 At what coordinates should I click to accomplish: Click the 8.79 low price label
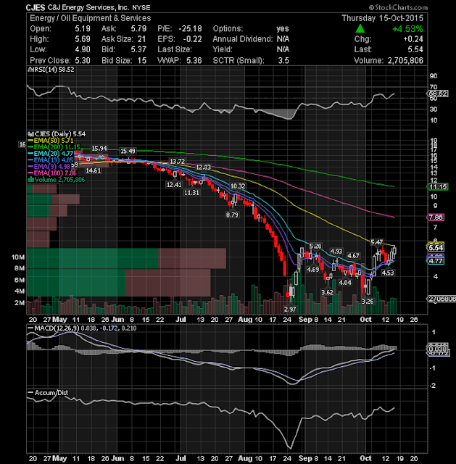232,215
